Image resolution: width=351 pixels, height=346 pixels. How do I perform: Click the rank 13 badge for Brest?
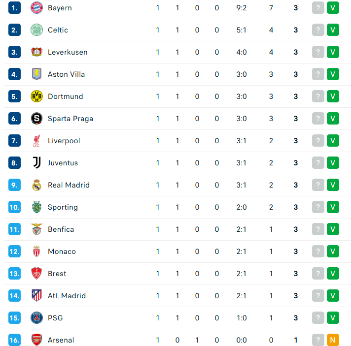click(x=15, y=274)
